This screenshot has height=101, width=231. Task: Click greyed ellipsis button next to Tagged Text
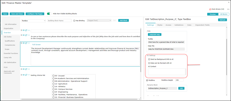(x=114, y=21)
